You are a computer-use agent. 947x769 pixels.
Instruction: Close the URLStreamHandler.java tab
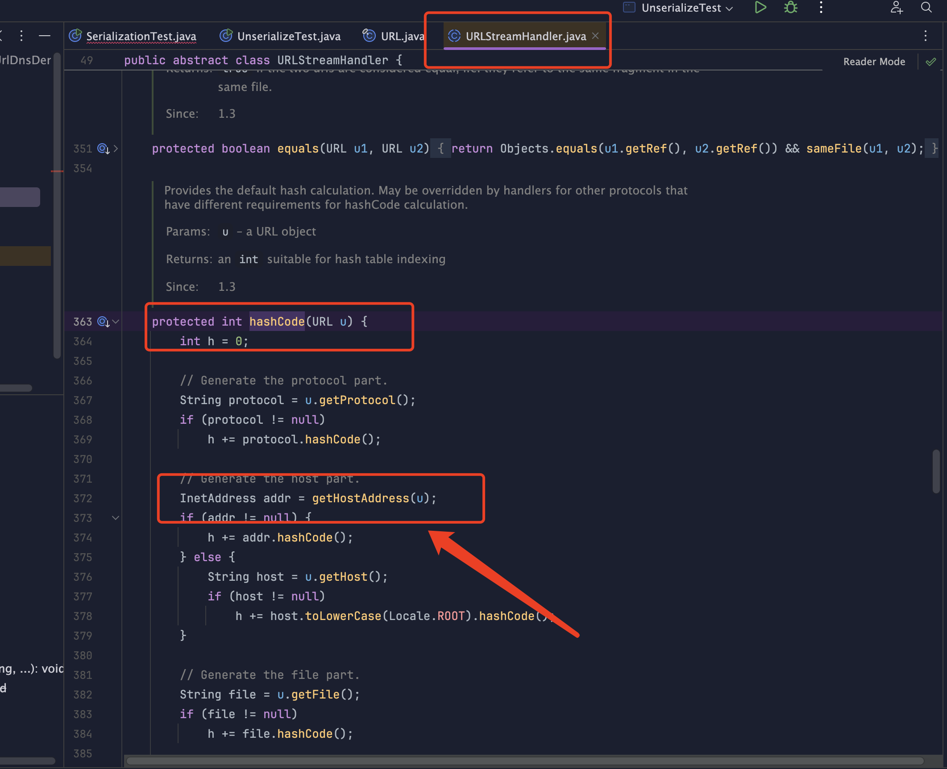pyautogui.click(x=595, y=36)
